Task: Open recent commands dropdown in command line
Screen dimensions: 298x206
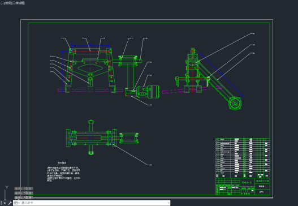Action: [x=17, y=203]
